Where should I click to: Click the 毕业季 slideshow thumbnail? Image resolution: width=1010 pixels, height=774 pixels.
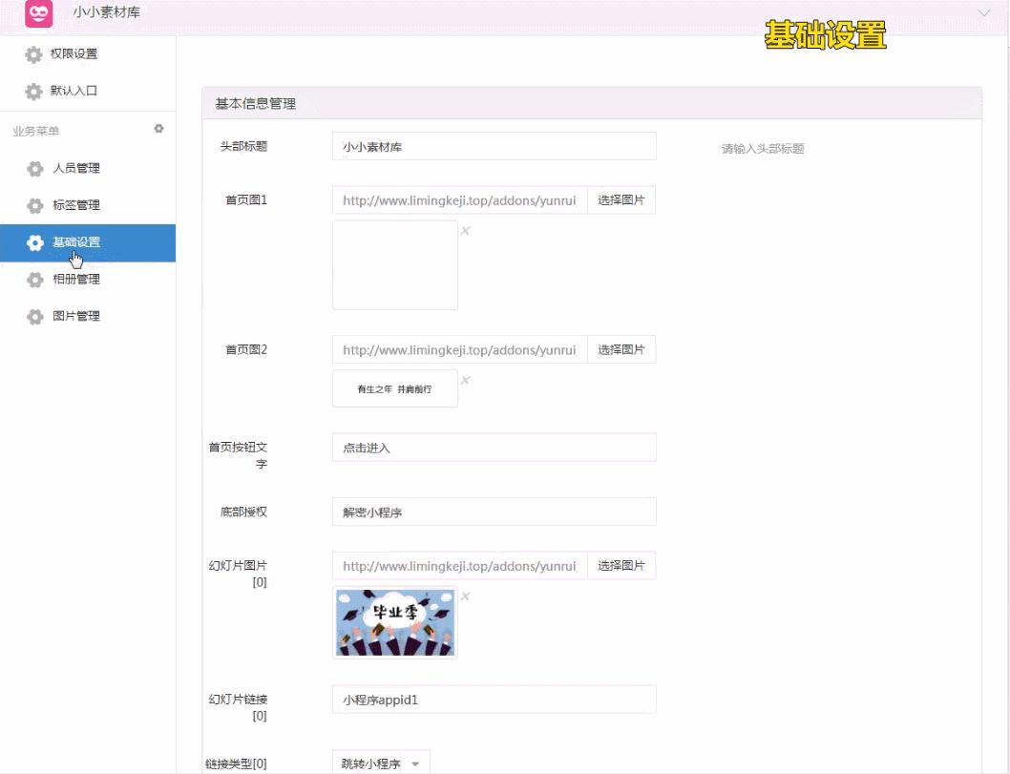tap(394, 622)
